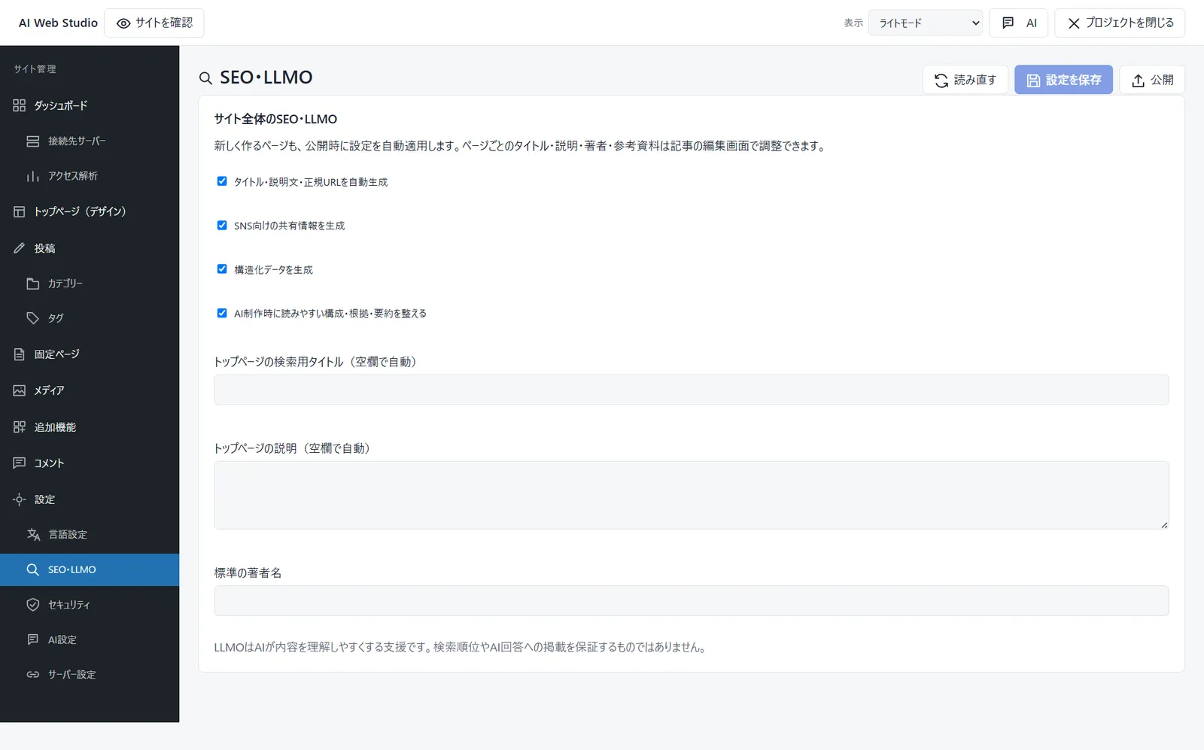Click 読み直す button label
1204x750 pixels.
point(975,80)
